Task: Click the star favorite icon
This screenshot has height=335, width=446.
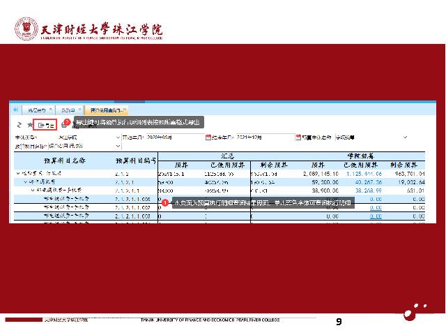Action: click(x=29, y=124)
